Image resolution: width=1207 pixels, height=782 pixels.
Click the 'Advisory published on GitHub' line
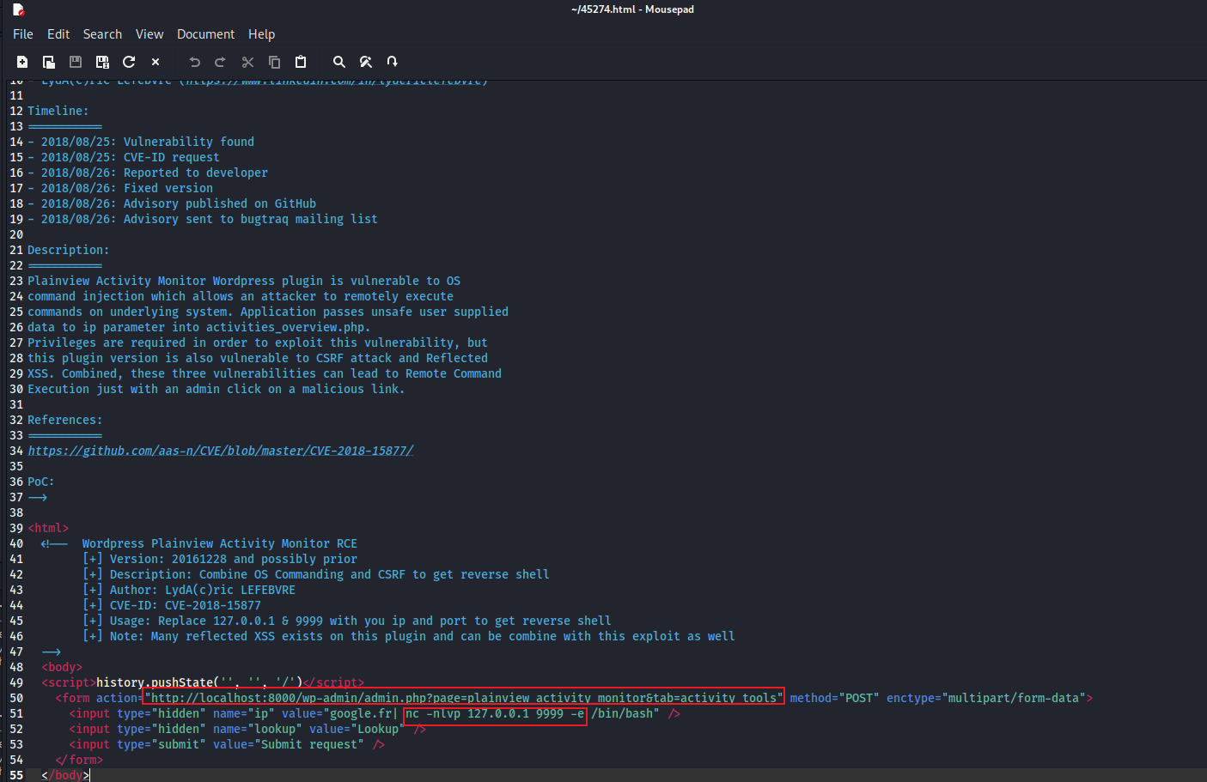pyautogui.click(x=172, y=203)
